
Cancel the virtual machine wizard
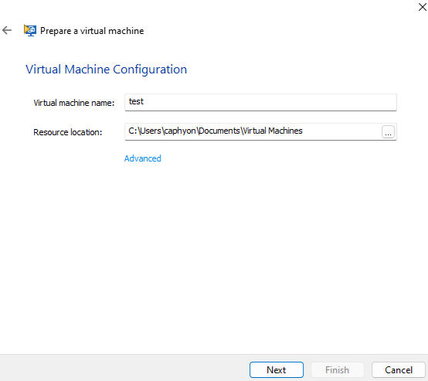click(398, 370)
